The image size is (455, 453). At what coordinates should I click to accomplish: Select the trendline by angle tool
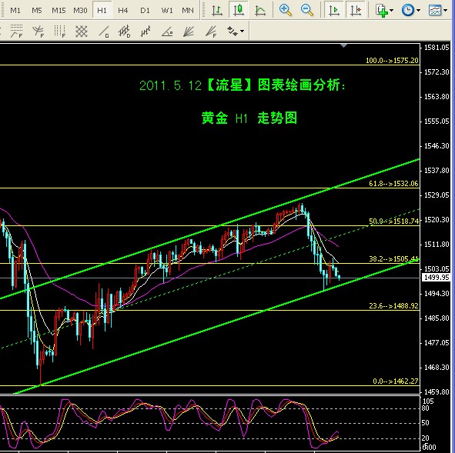pos(167,32)
